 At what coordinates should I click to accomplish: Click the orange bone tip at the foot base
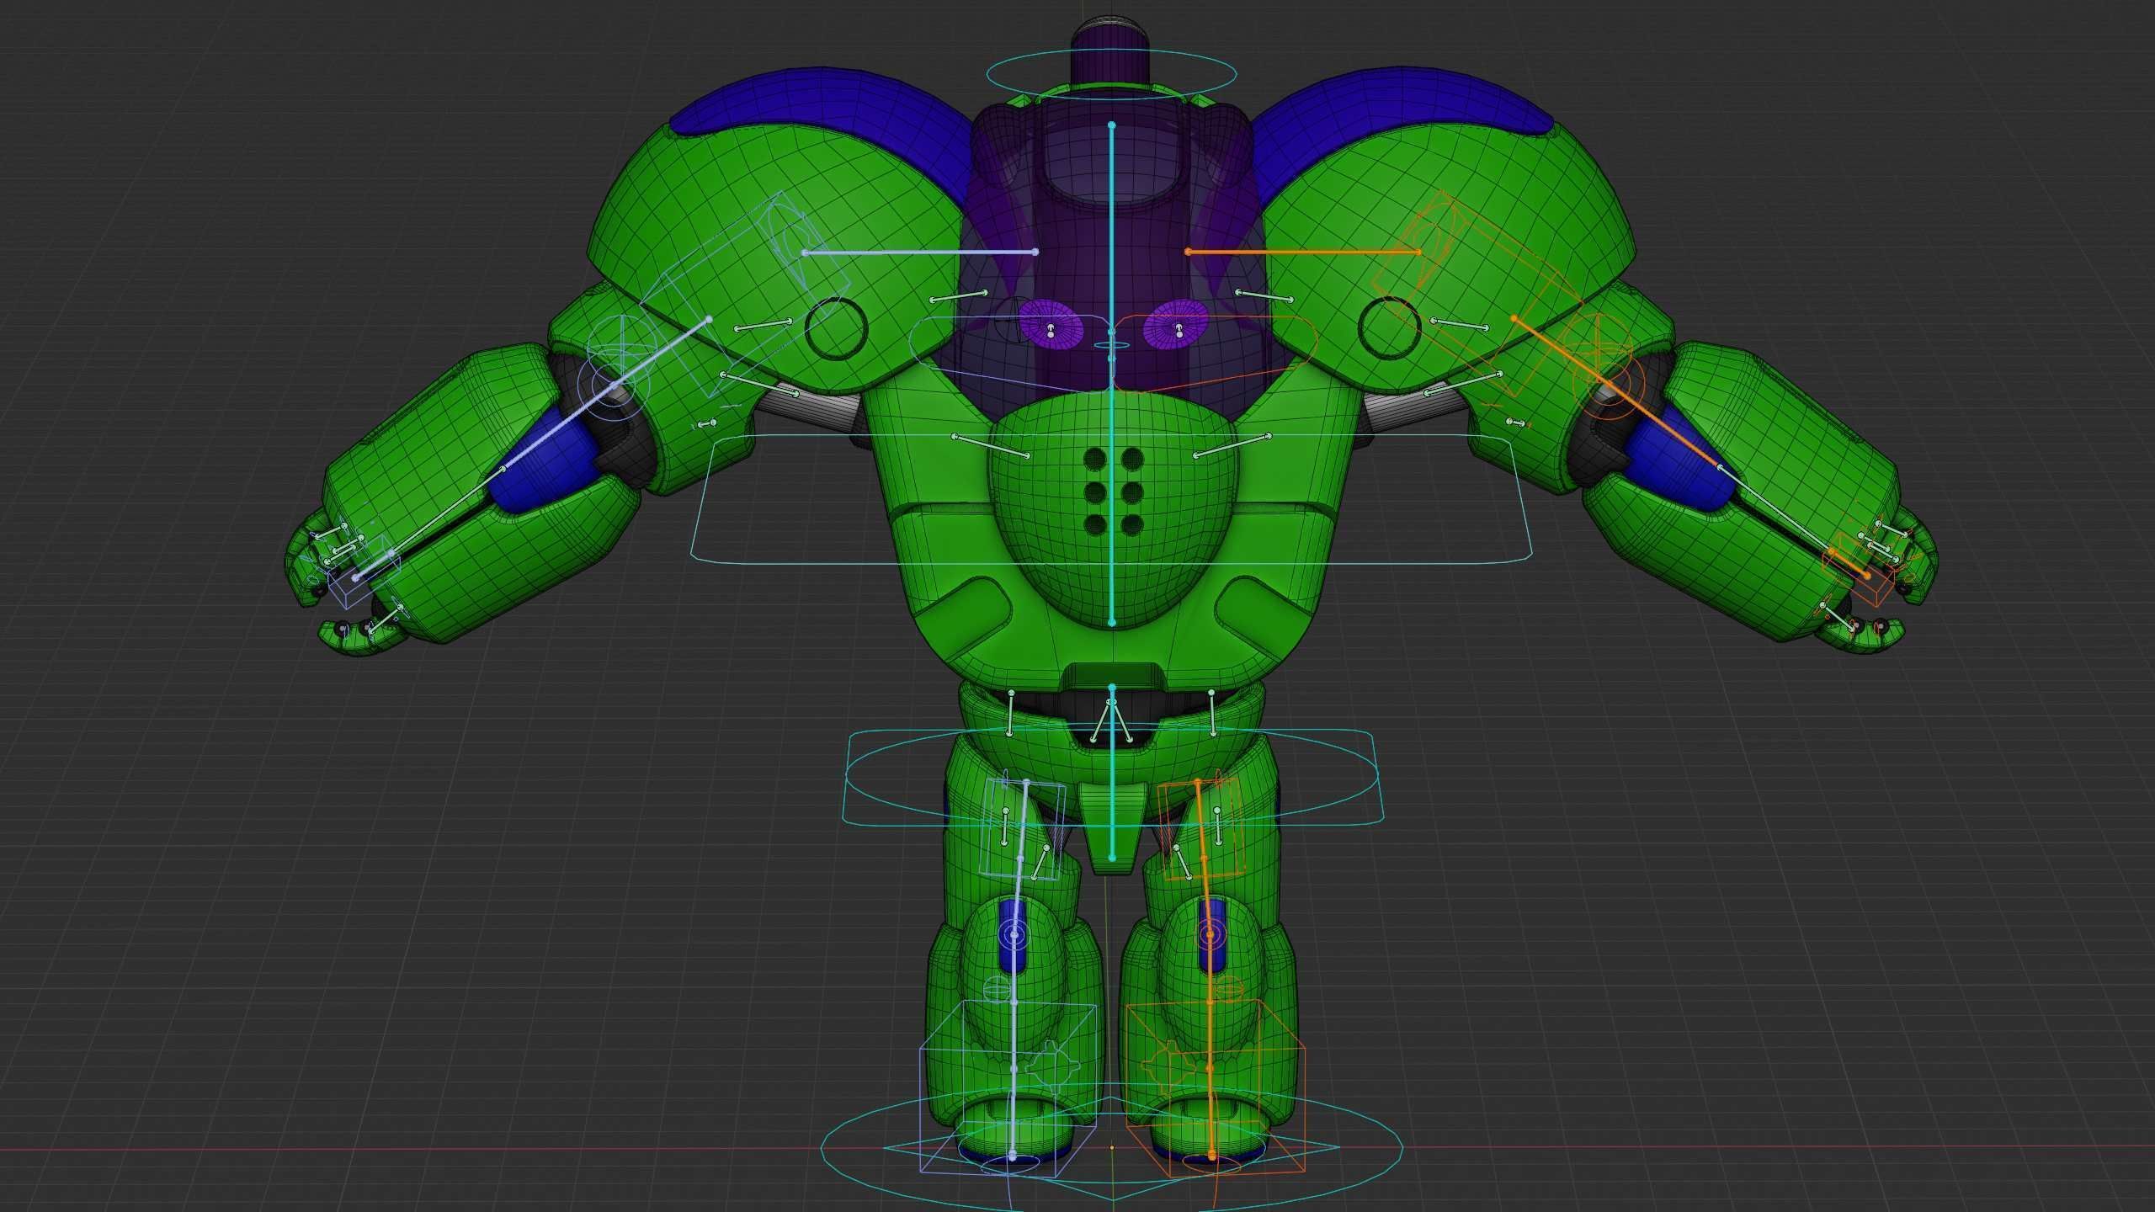coord(1212,1156)
